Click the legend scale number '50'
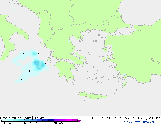 78,123
